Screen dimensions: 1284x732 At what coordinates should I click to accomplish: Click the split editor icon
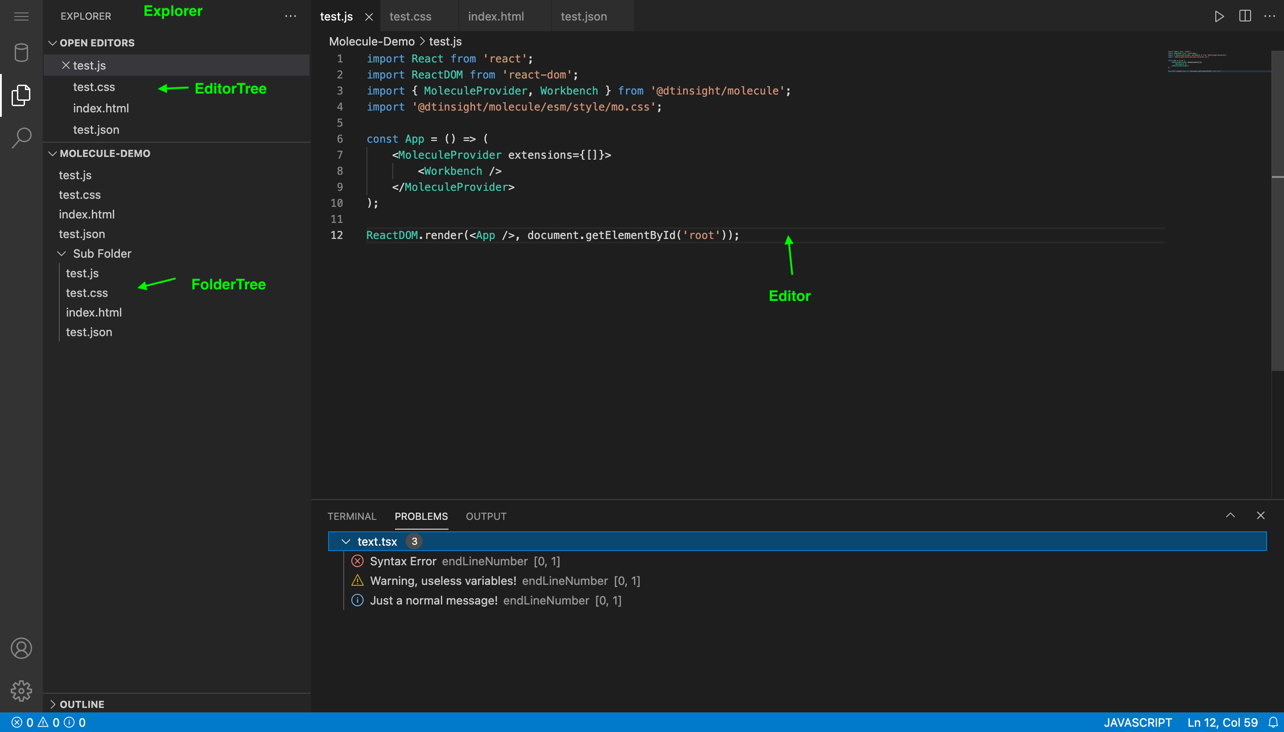click(x=1245, y=16)
